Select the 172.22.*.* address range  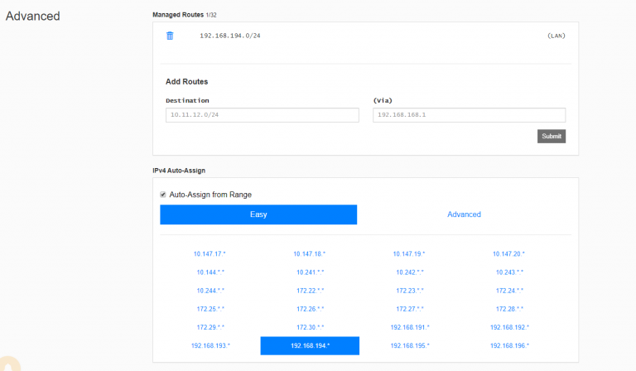point(310,291)
